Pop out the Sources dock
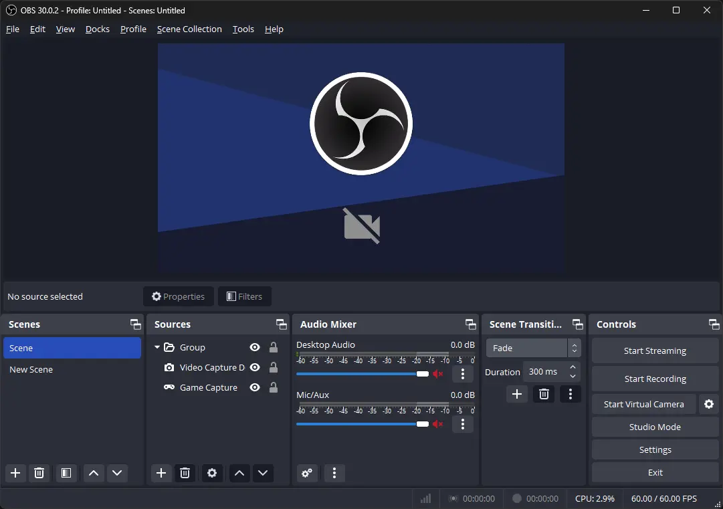Image resolution: width=723 pixels, height=509 pixels. point(282,324)
